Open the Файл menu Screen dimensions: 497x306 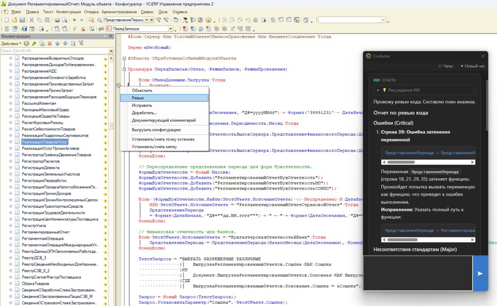16,12
